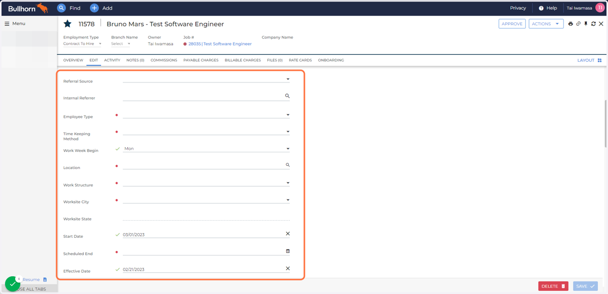The width and height of the screenshot is (608, 294).
Task: Open the Help icon
Action: tap(541, 8)
